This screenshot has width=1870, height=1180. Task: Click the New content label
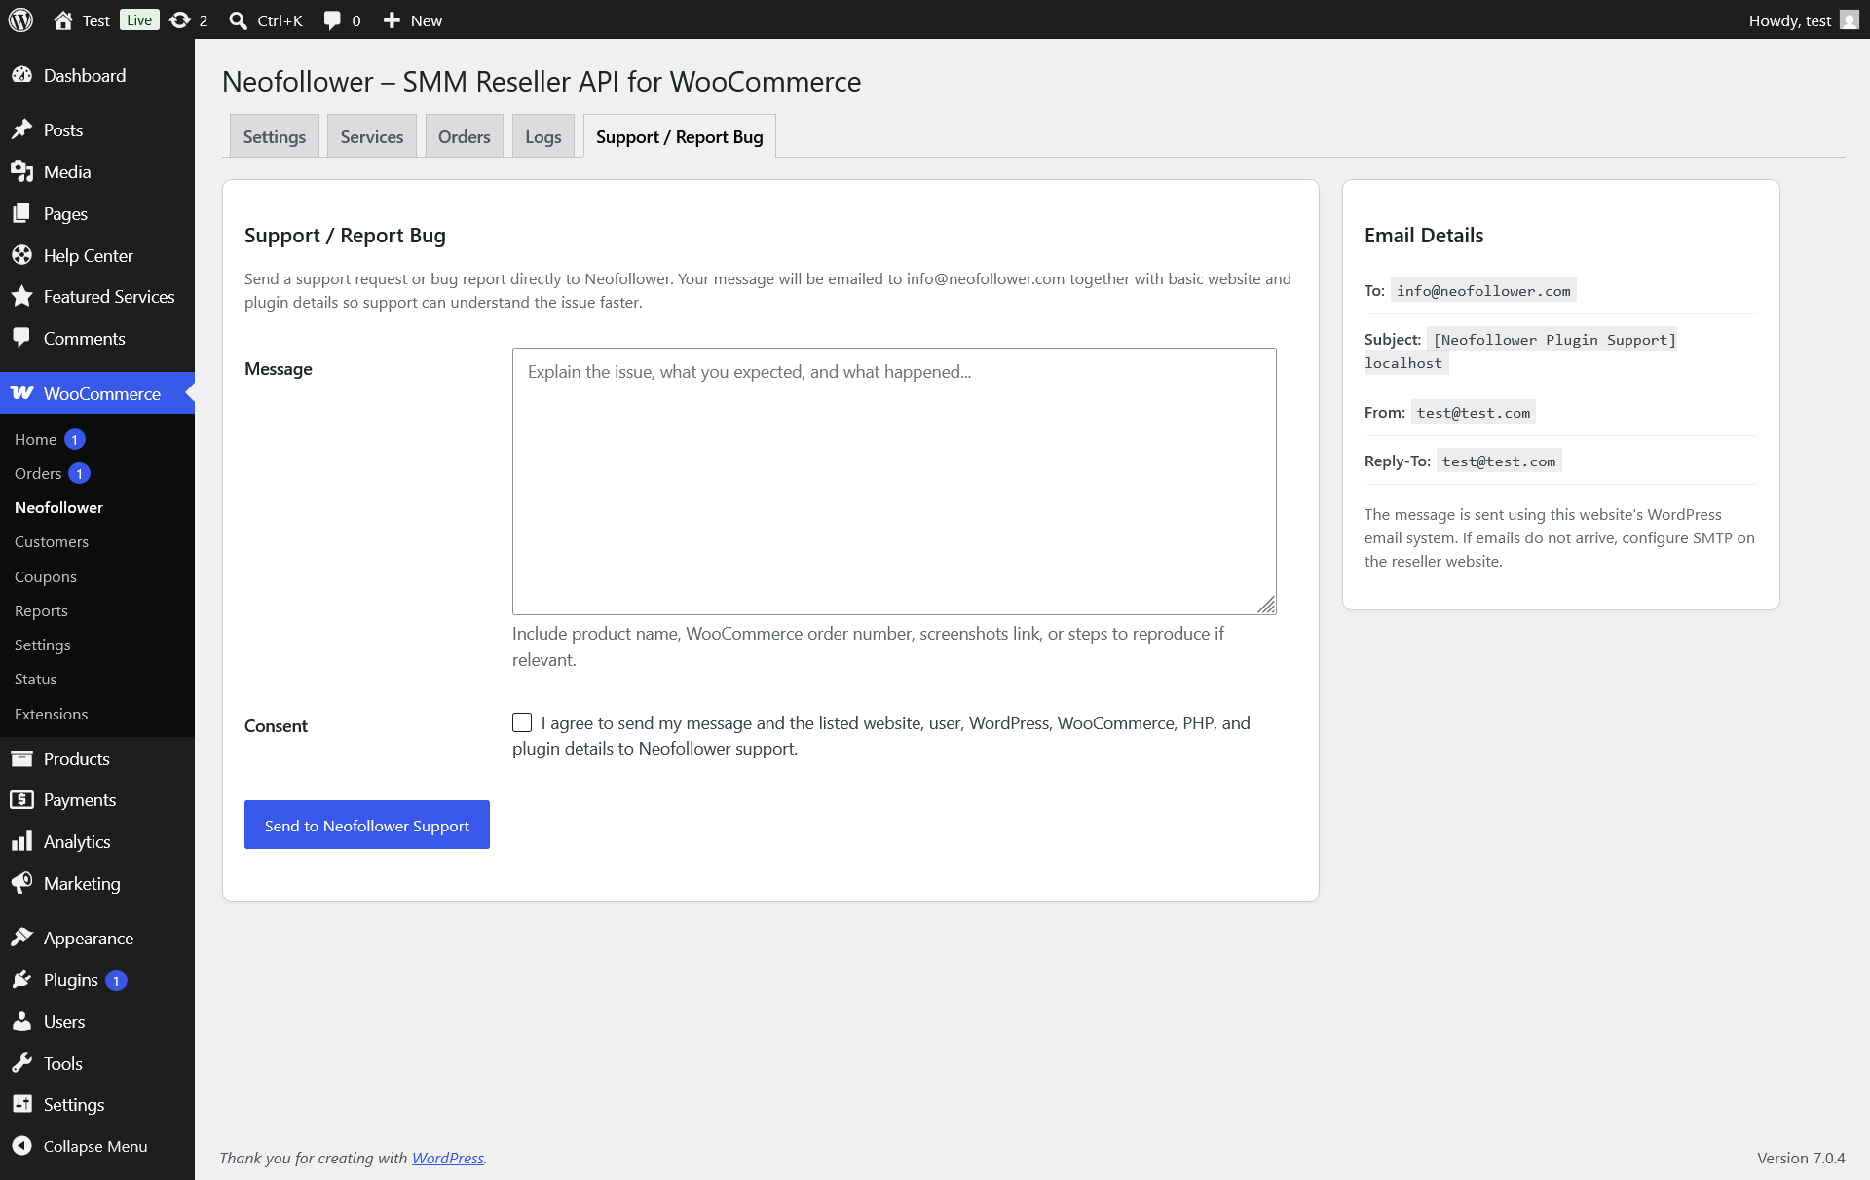[x=427, y=20]
